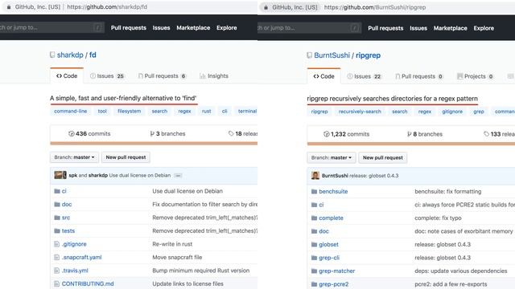The height and width of the screenshot is (289, 515).
Task: Click Issues in left GitHub header
Action: coord(161,28)
